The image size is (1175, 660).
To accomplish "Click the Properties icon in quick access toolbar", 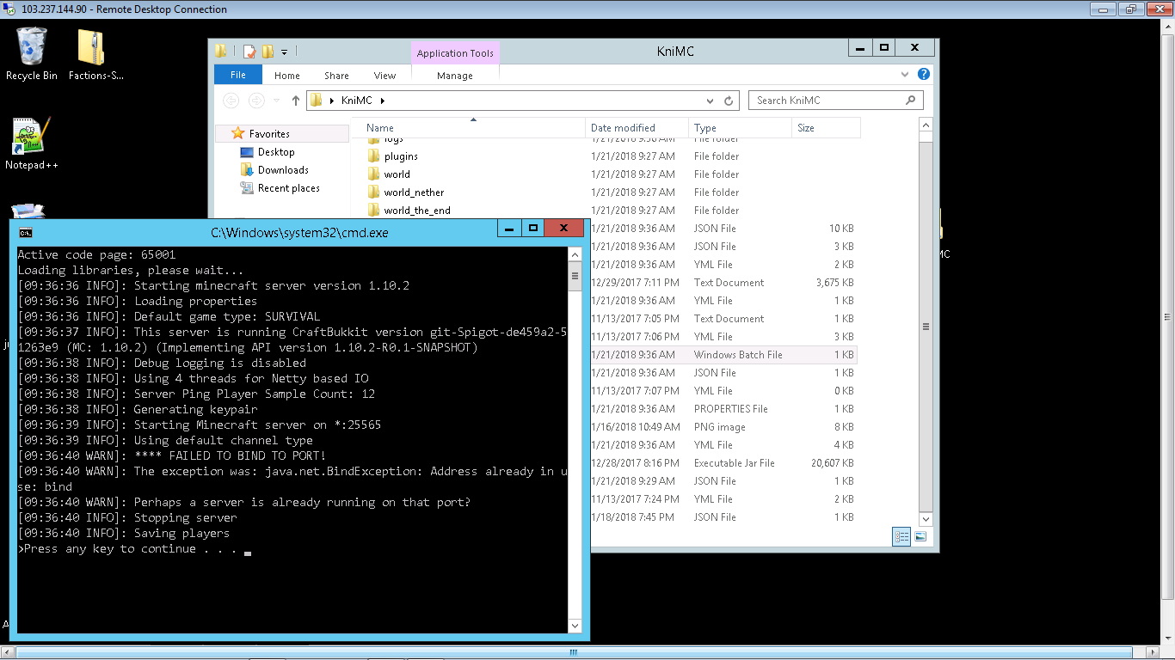I will [x=249, y=52].
